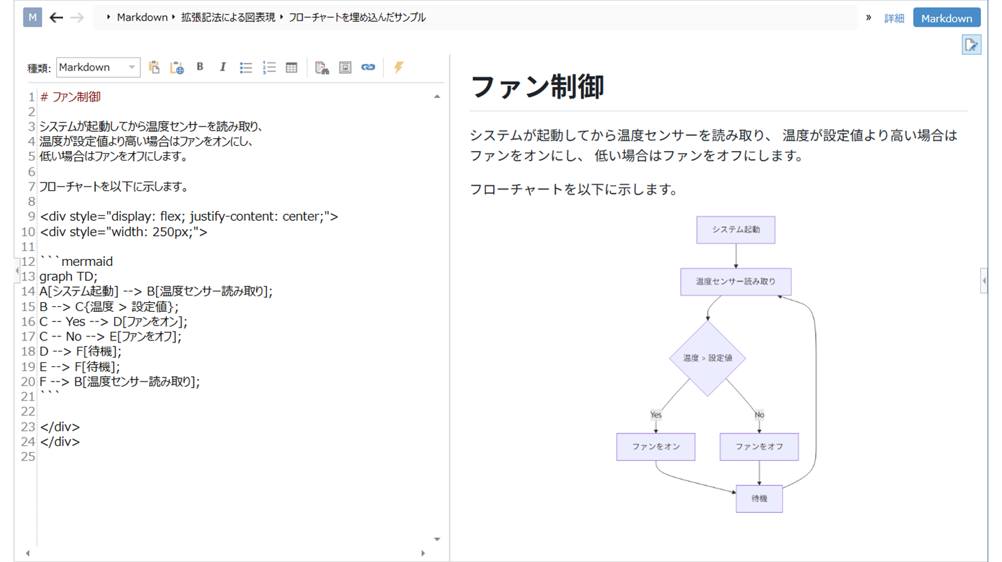Insert a numbered list
Screen dimensions: 1002x562
pyautogui.click(x=269, y=67)
